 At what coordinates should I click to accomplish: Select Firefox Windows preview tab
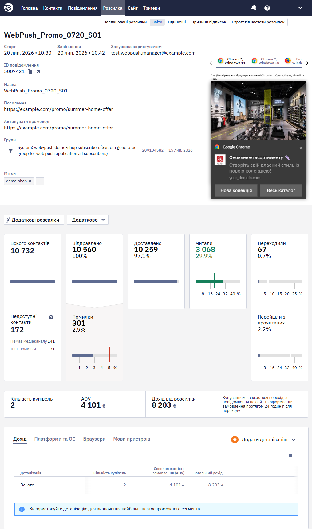293,61
